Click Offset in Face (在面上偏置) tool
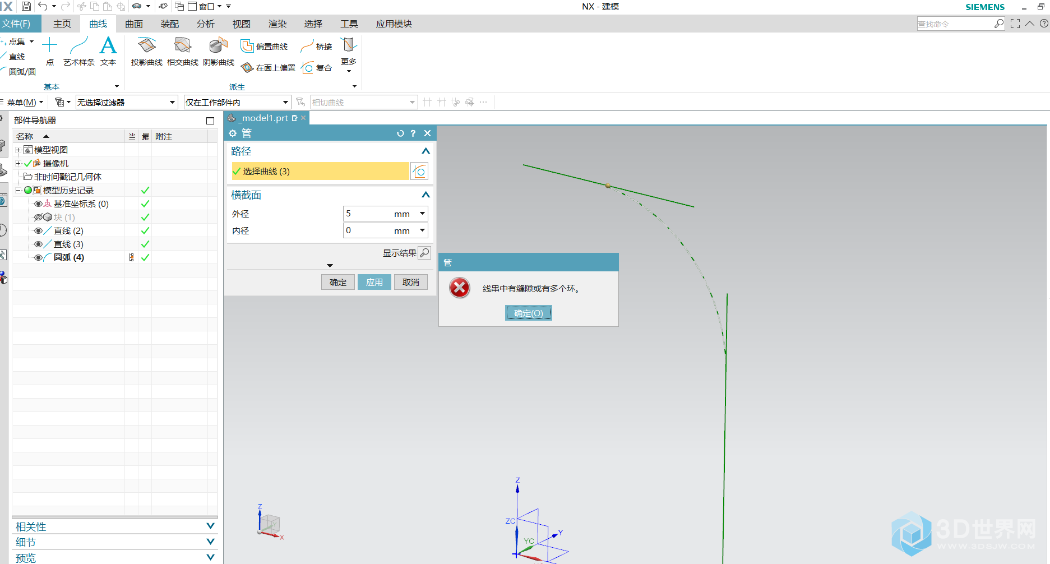The height and width of the screenshot is (564, 1050). (268, 68)
